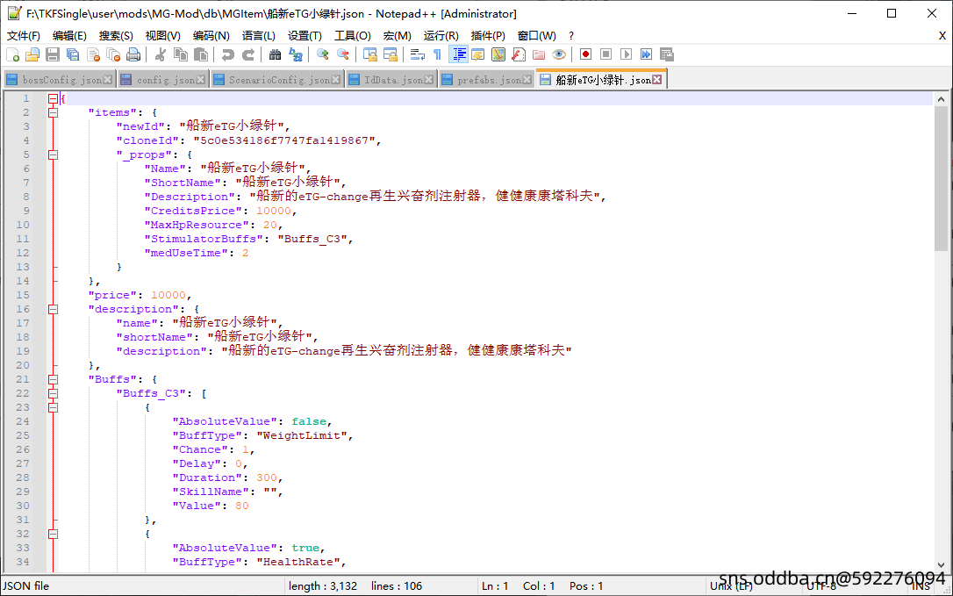The width and height of the screenshot is (953, 596).
Task: Click the Cut scissors icon
Action: (161, 54)
